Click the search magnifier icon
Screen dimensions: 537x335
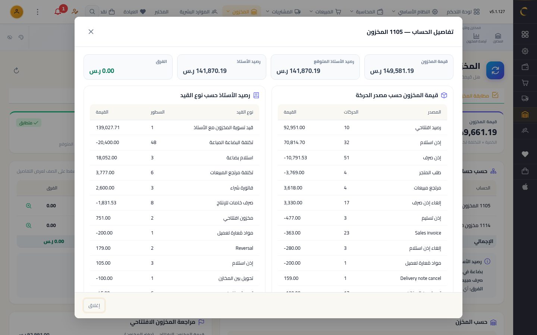92,12
